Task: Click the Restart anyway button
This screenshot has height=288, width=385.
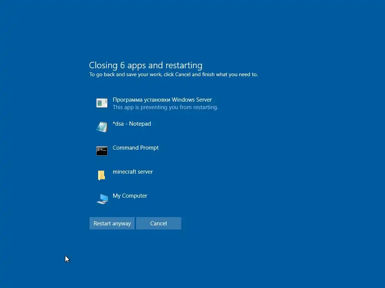Action: coord(112,223)
